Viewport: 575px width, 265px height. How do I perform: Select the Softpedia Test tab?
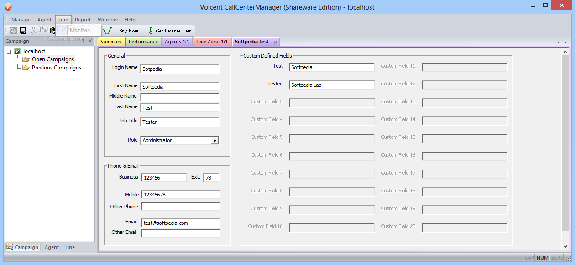tap(252, 42)
